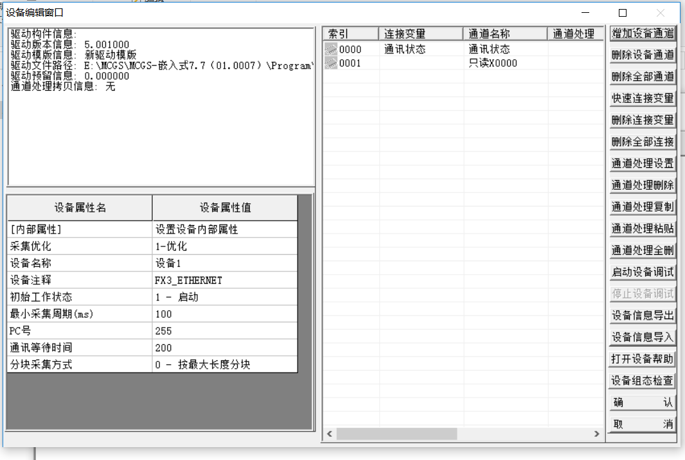
Task: Export device info via 设备信息导出
Action: point(642,315)
